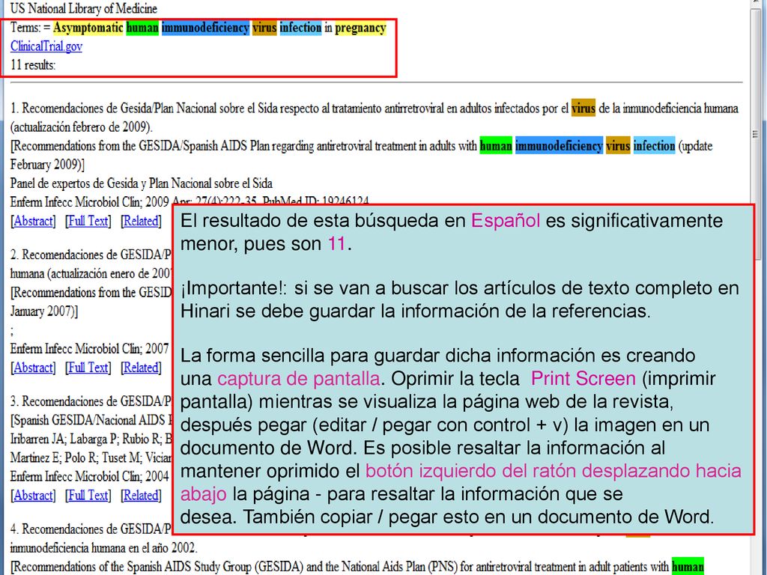Open Abstract link for result 2

coord(33,368)
